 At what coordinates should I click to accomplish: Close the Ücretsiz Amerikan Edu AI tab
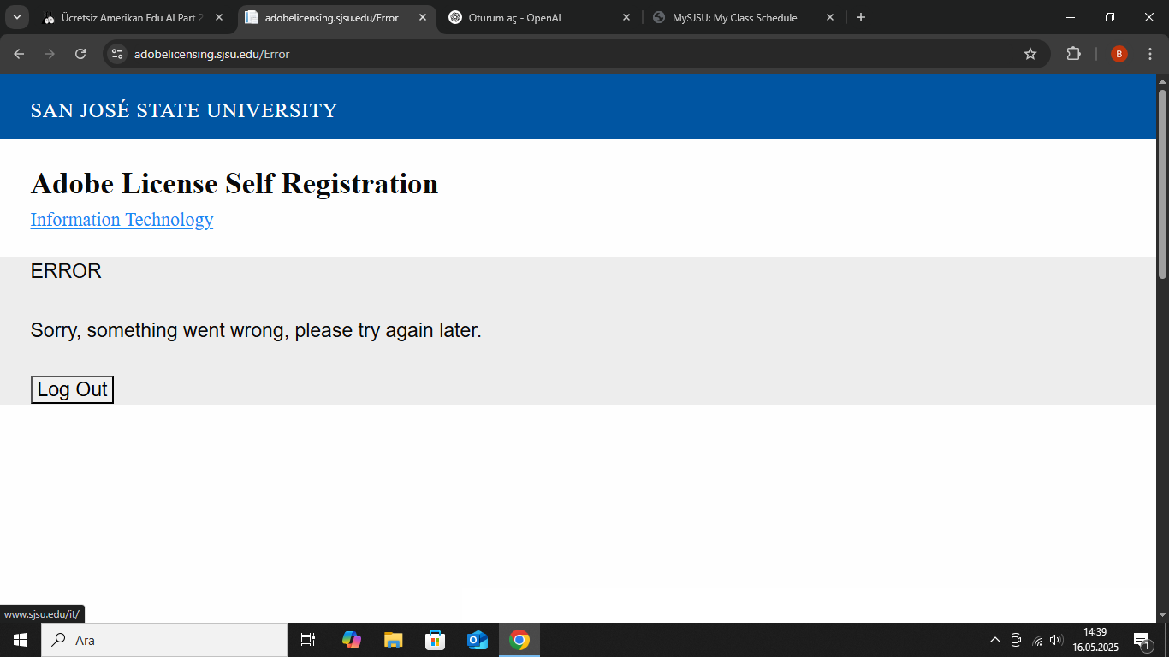218,17
